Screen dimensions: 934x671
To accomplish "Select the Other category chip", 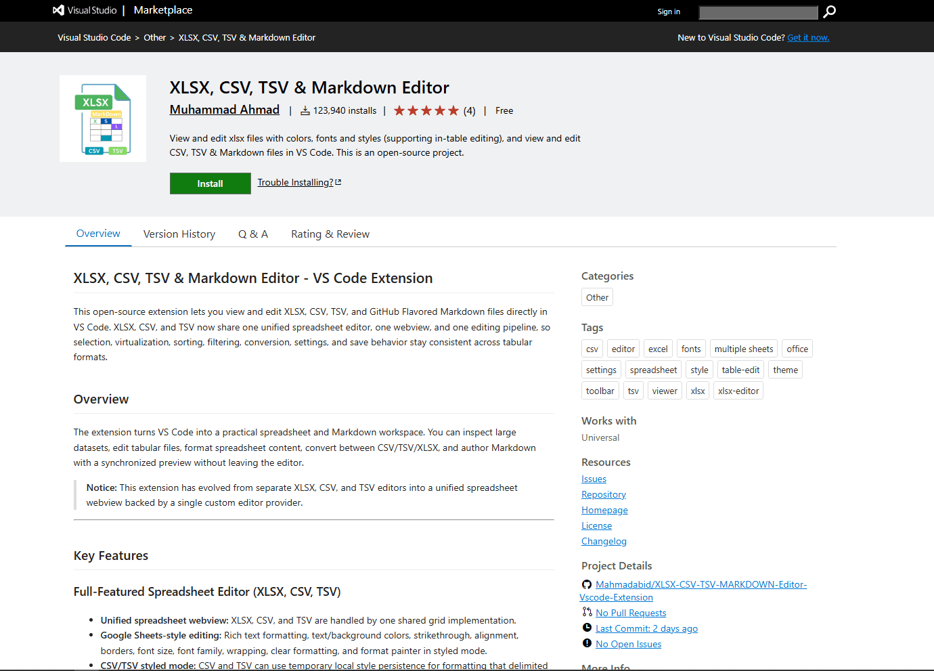I will point(597,297).
